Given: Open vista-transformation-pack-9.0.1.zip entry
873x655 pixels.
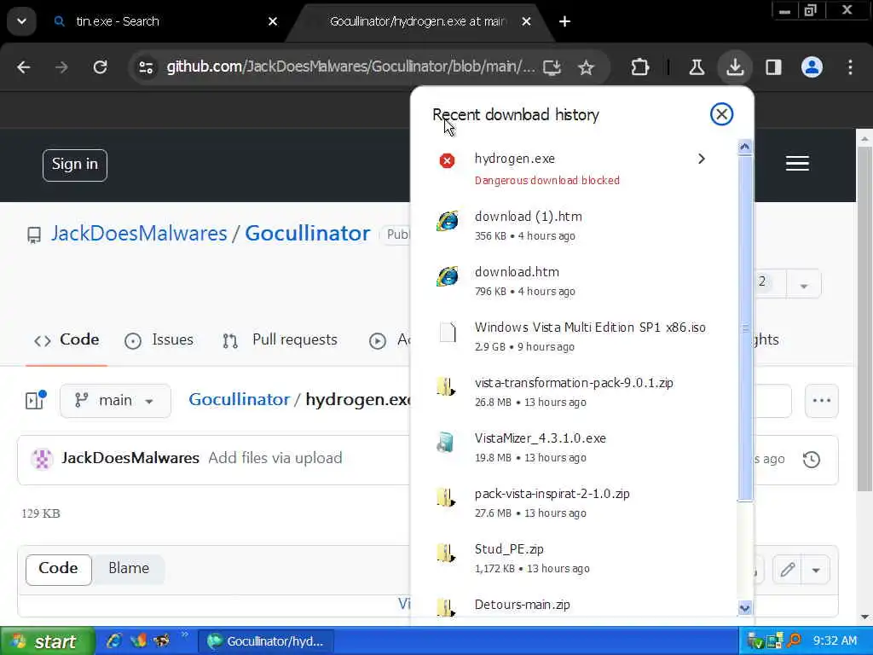Looking at the screenshot, I should pos(580,391).
